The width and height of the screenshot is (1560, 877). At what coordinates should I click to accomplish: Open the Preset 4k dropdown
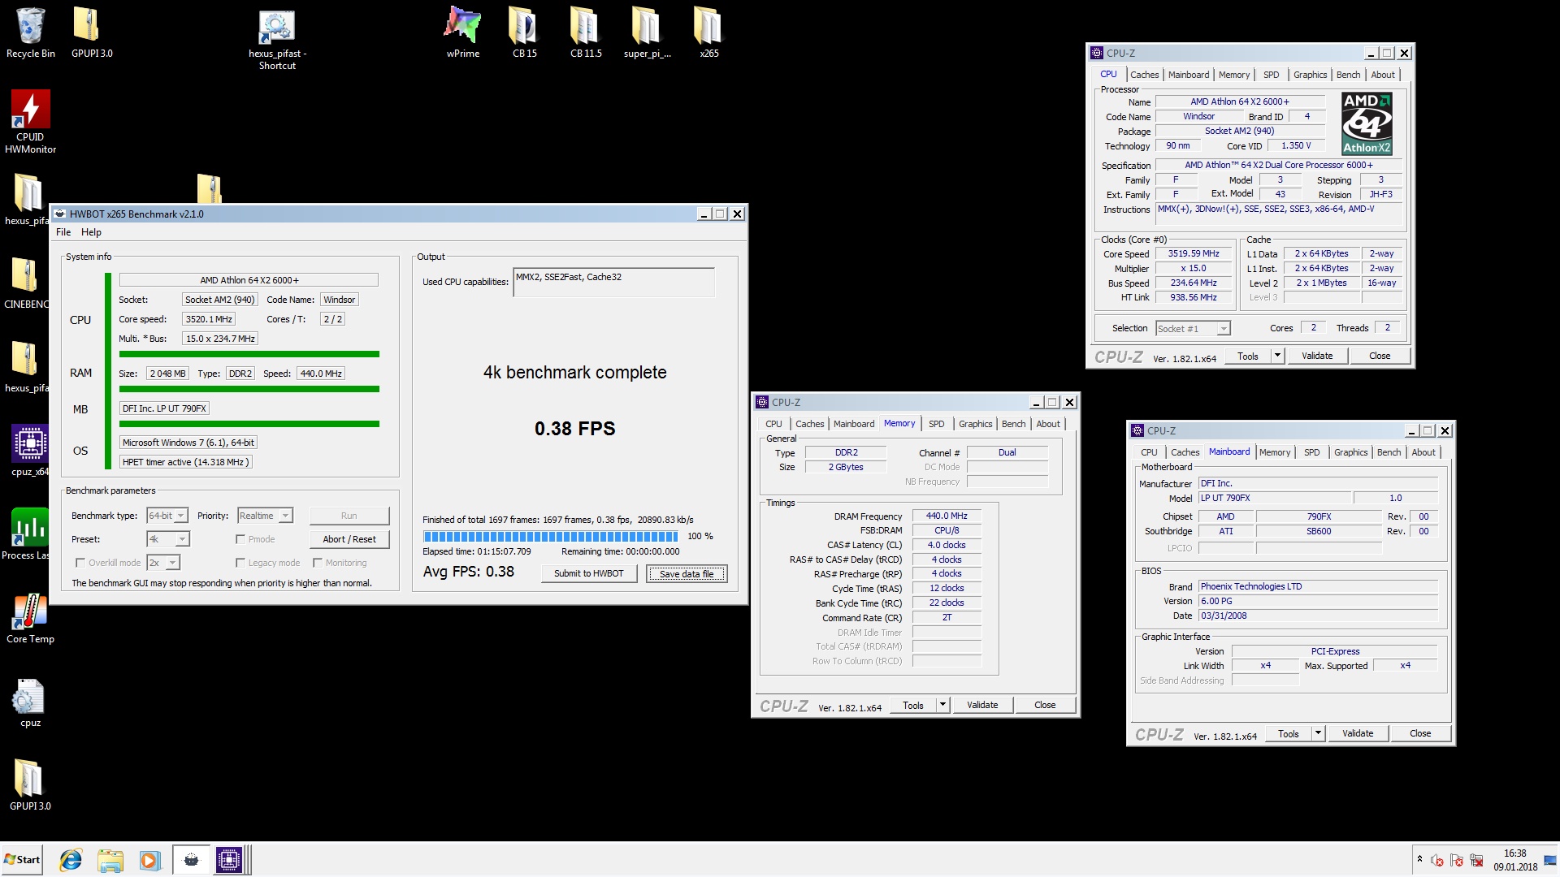click(x=168, y=539)
